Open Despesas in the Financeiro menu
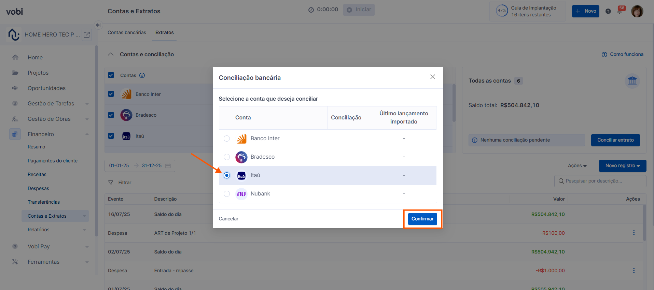The height and width of the screenshot is (290, 654). (x=38, y=188)
